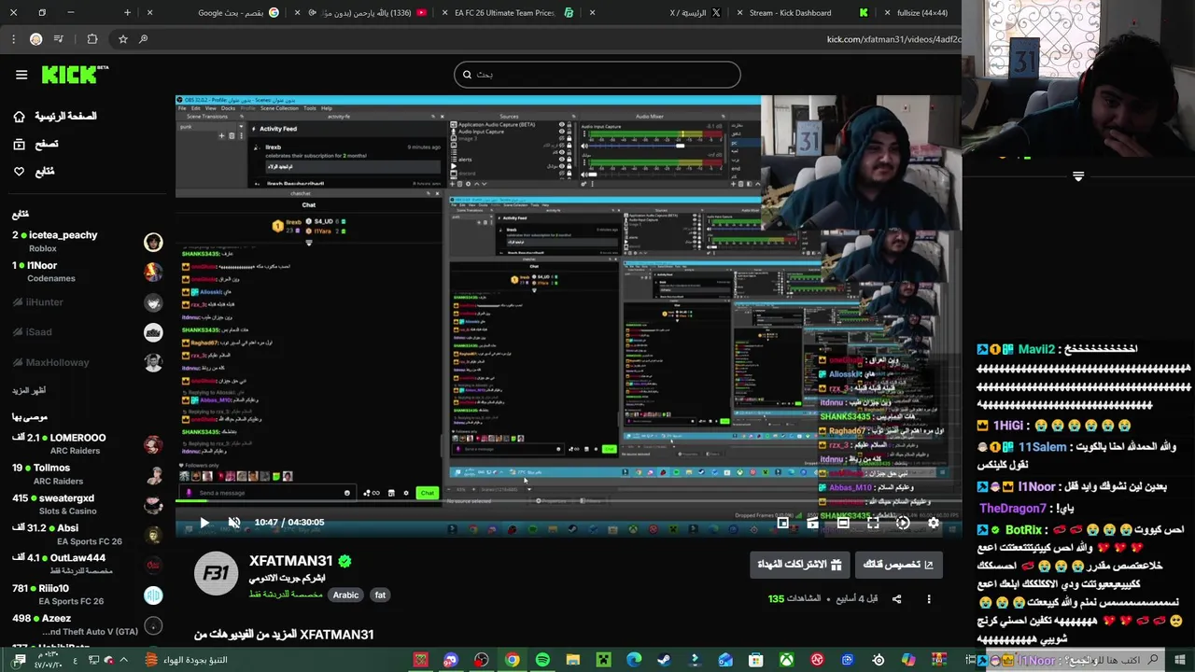The height and width of the screenshot is (672, 1195).
Task: Open Steam from taskbar
Action: click(664, 660)
